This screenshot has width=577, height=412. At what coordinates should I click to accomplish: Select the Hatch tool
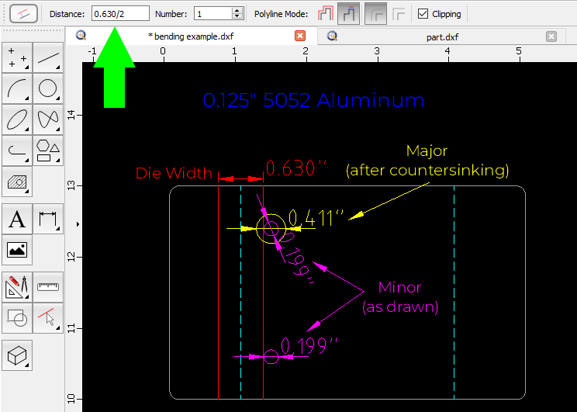17,182
